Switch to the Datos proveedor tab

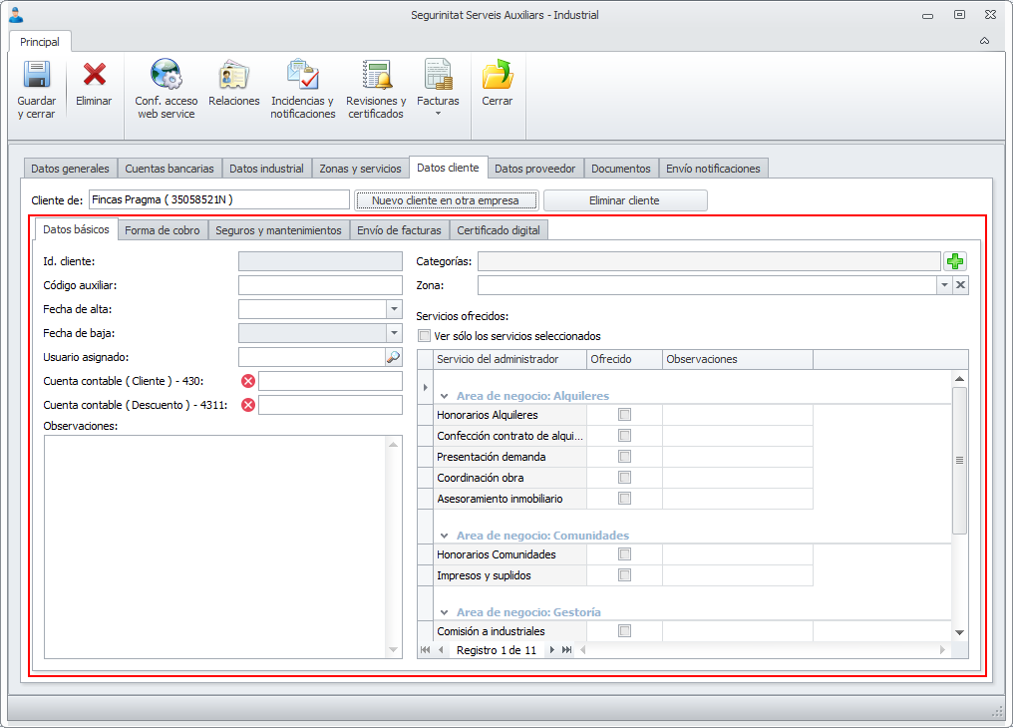point(533,169)
